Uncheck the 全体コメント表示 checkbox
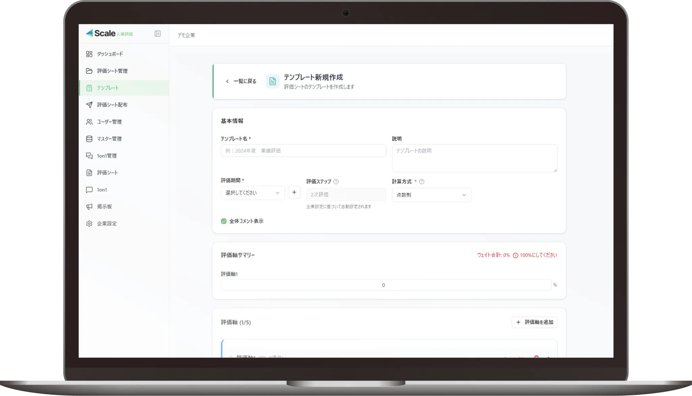 click(223, 221)
